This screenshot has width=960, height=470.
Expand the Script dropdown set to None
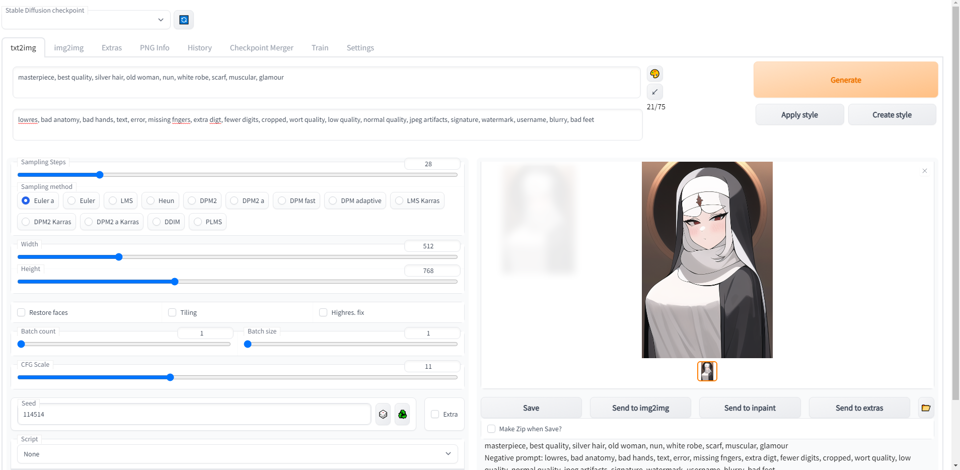coord(237,454)
